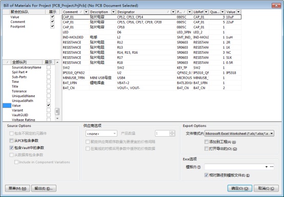
Task: Open the Excel template dropdown arrow
Action: (267, 167)
